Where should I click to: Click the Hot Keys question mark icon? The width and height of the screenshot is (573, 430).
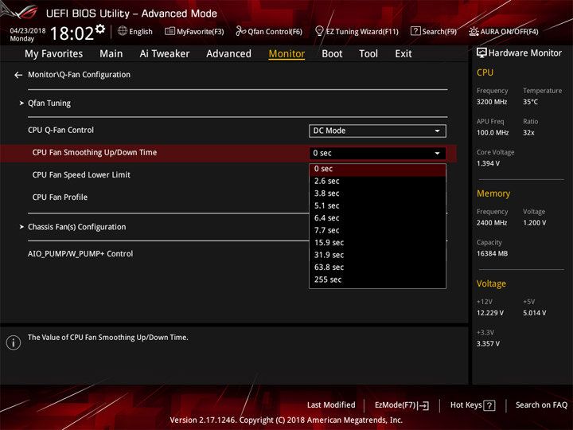coord(489,405)
